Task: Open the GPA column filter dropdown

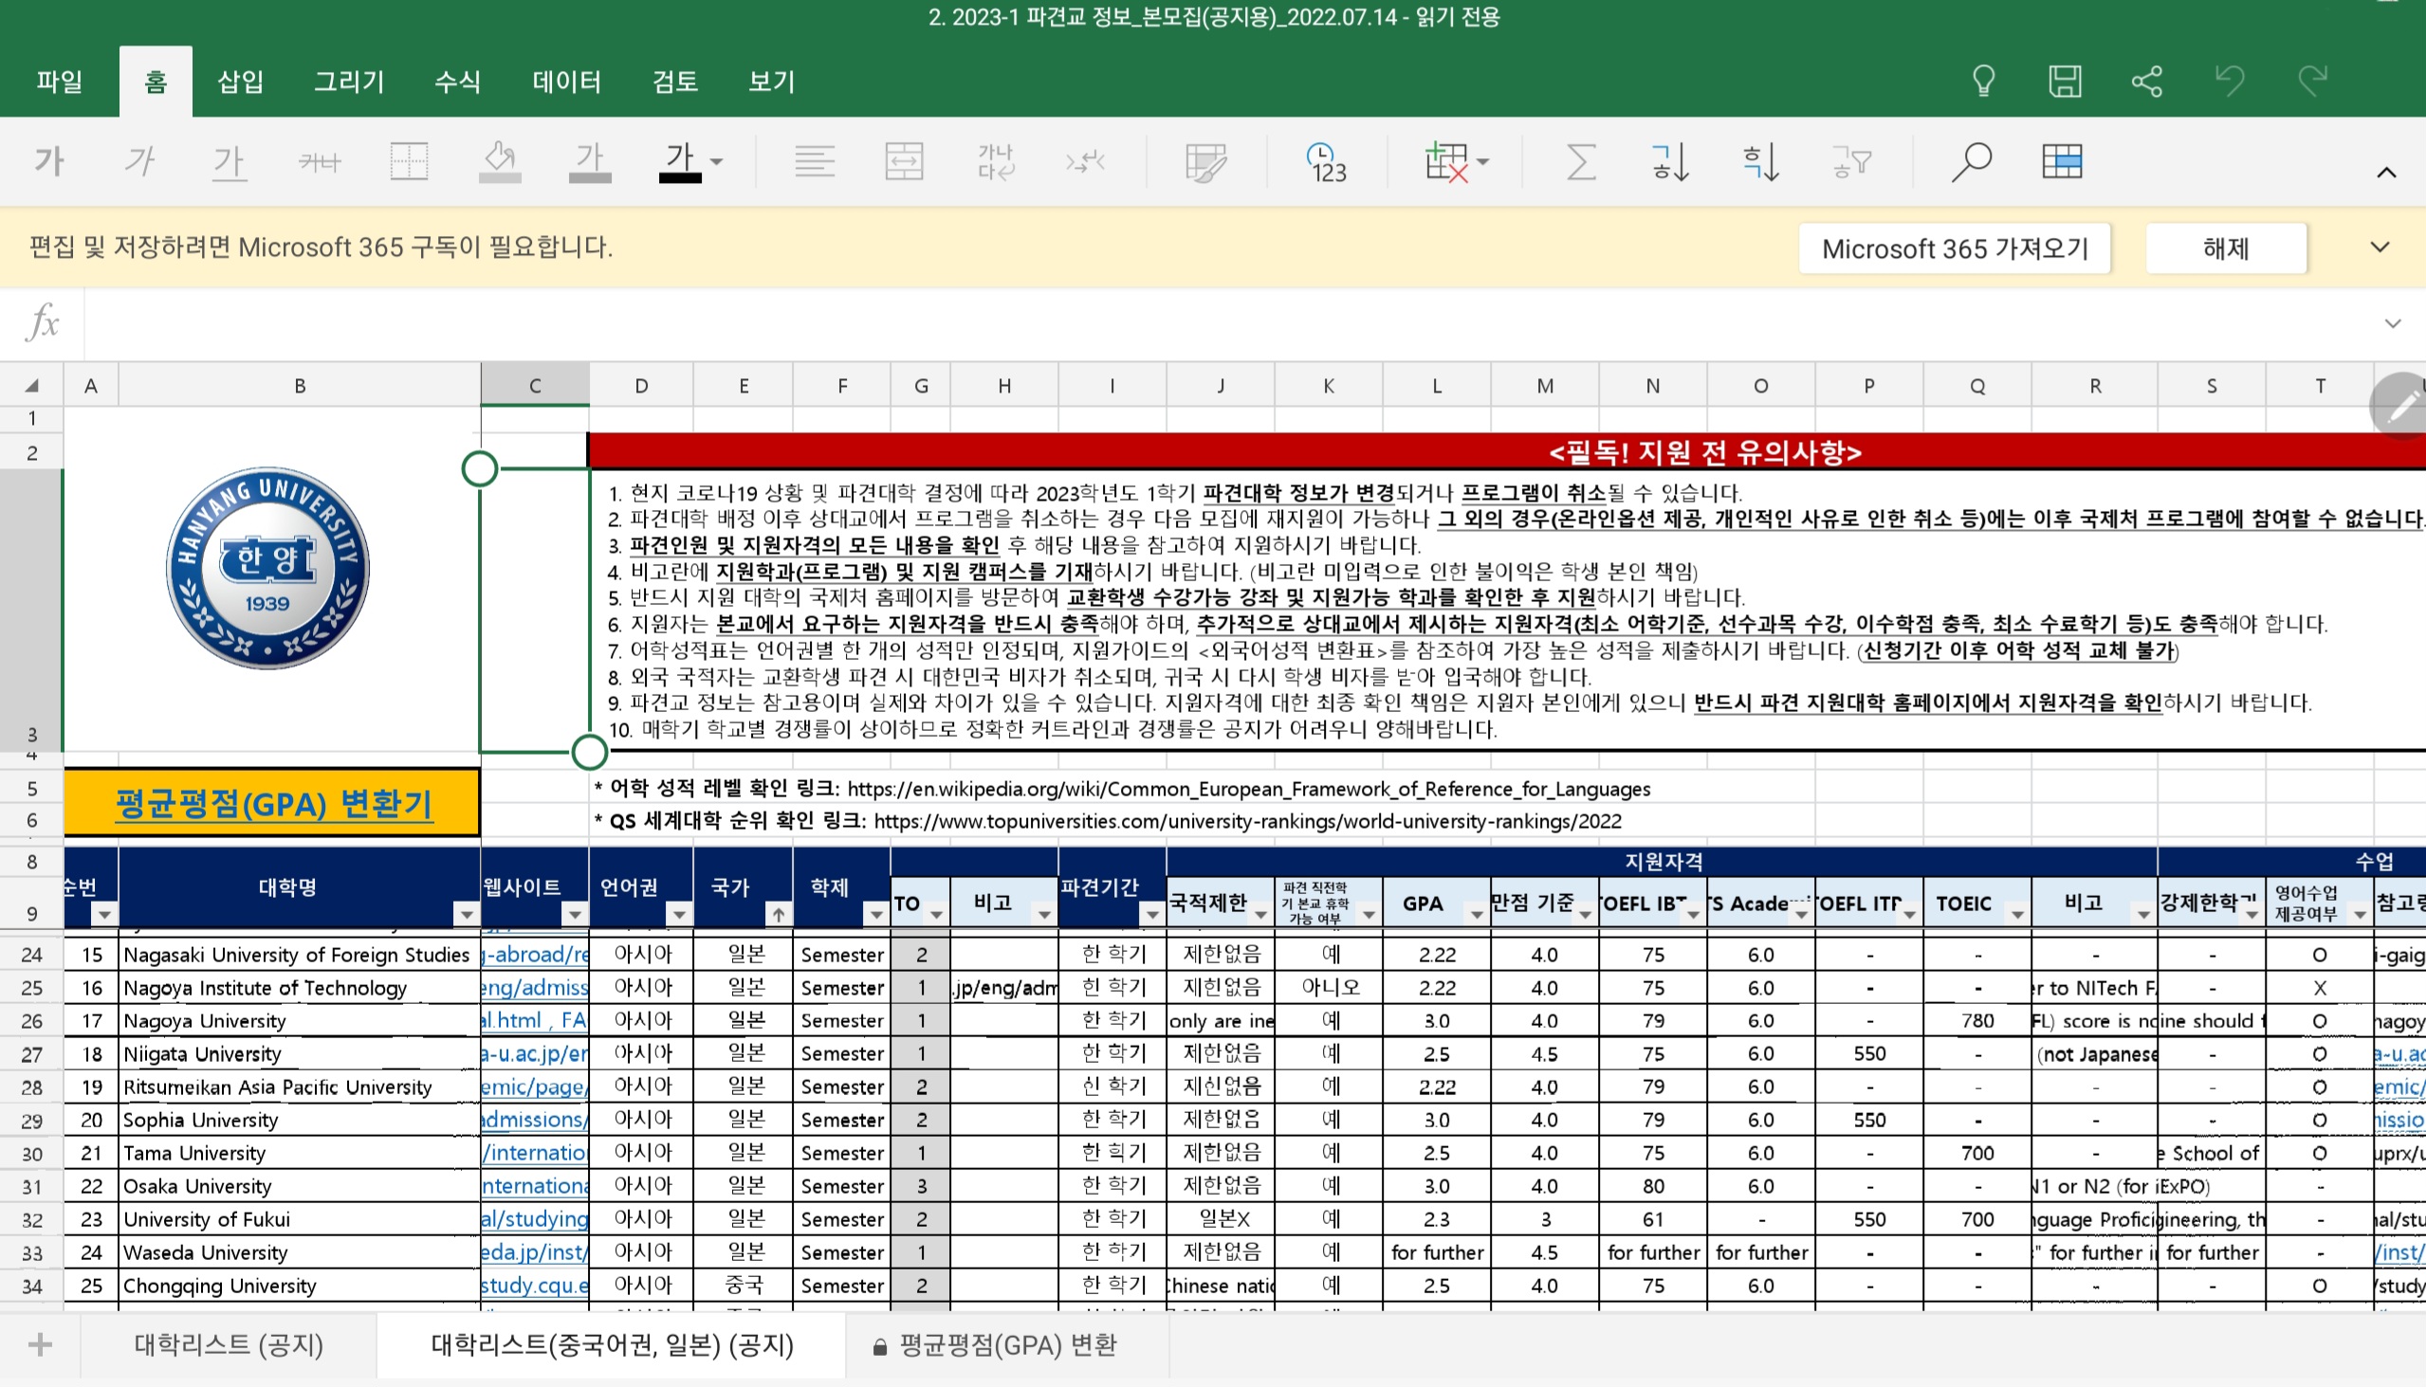Action: [1476, 915]
